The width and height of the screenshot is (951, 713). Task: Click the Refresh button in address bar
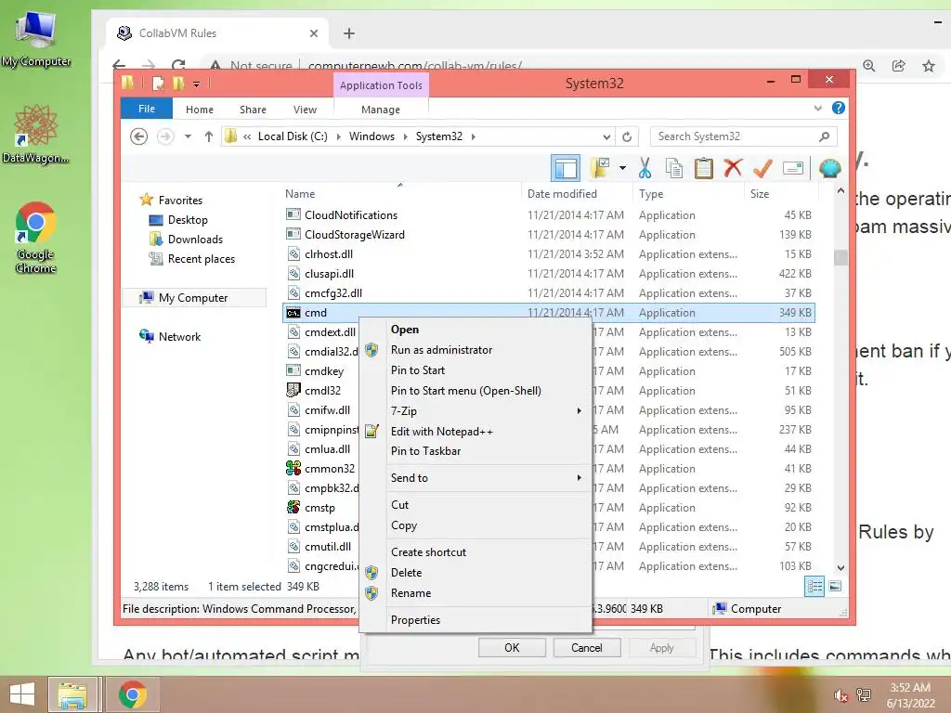627,136
